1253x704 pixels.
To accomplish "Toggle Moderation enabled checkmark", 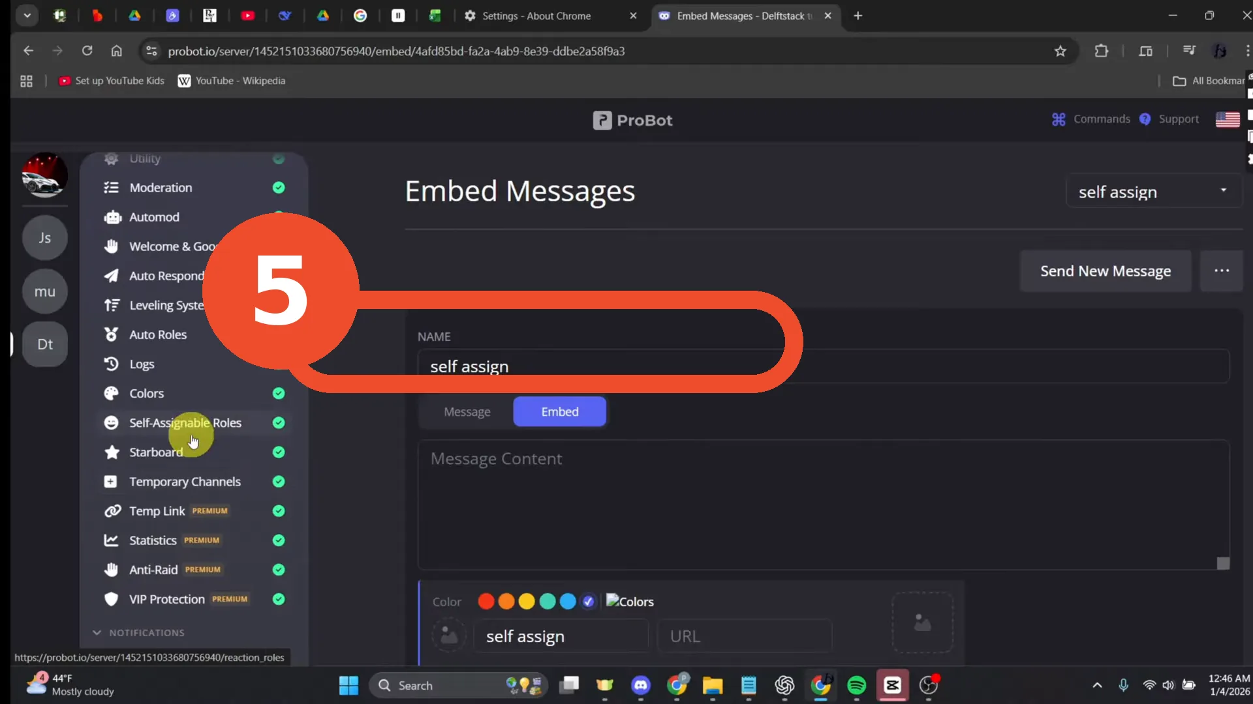I will 279,188.
